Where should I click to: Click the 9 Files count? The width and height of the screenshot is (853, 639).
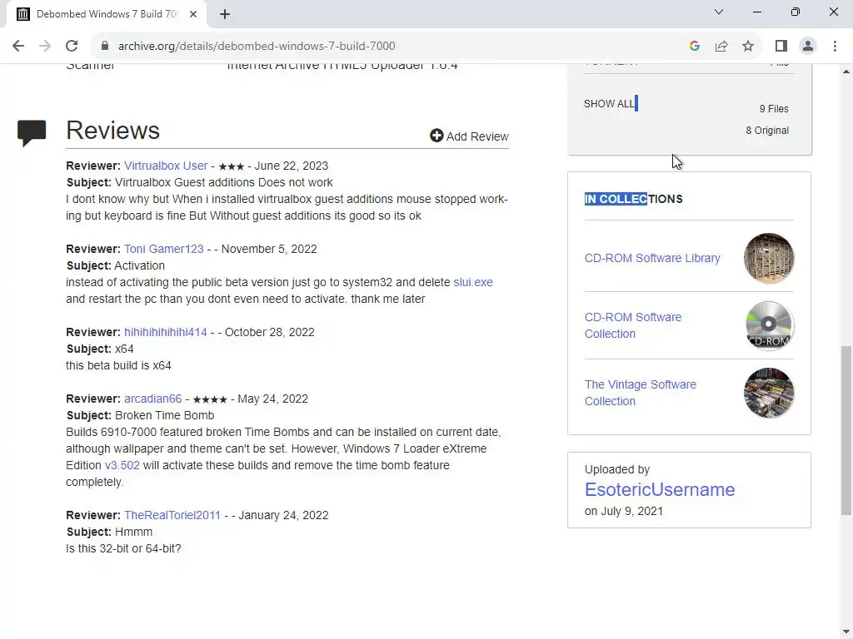(x=774, y=109)
